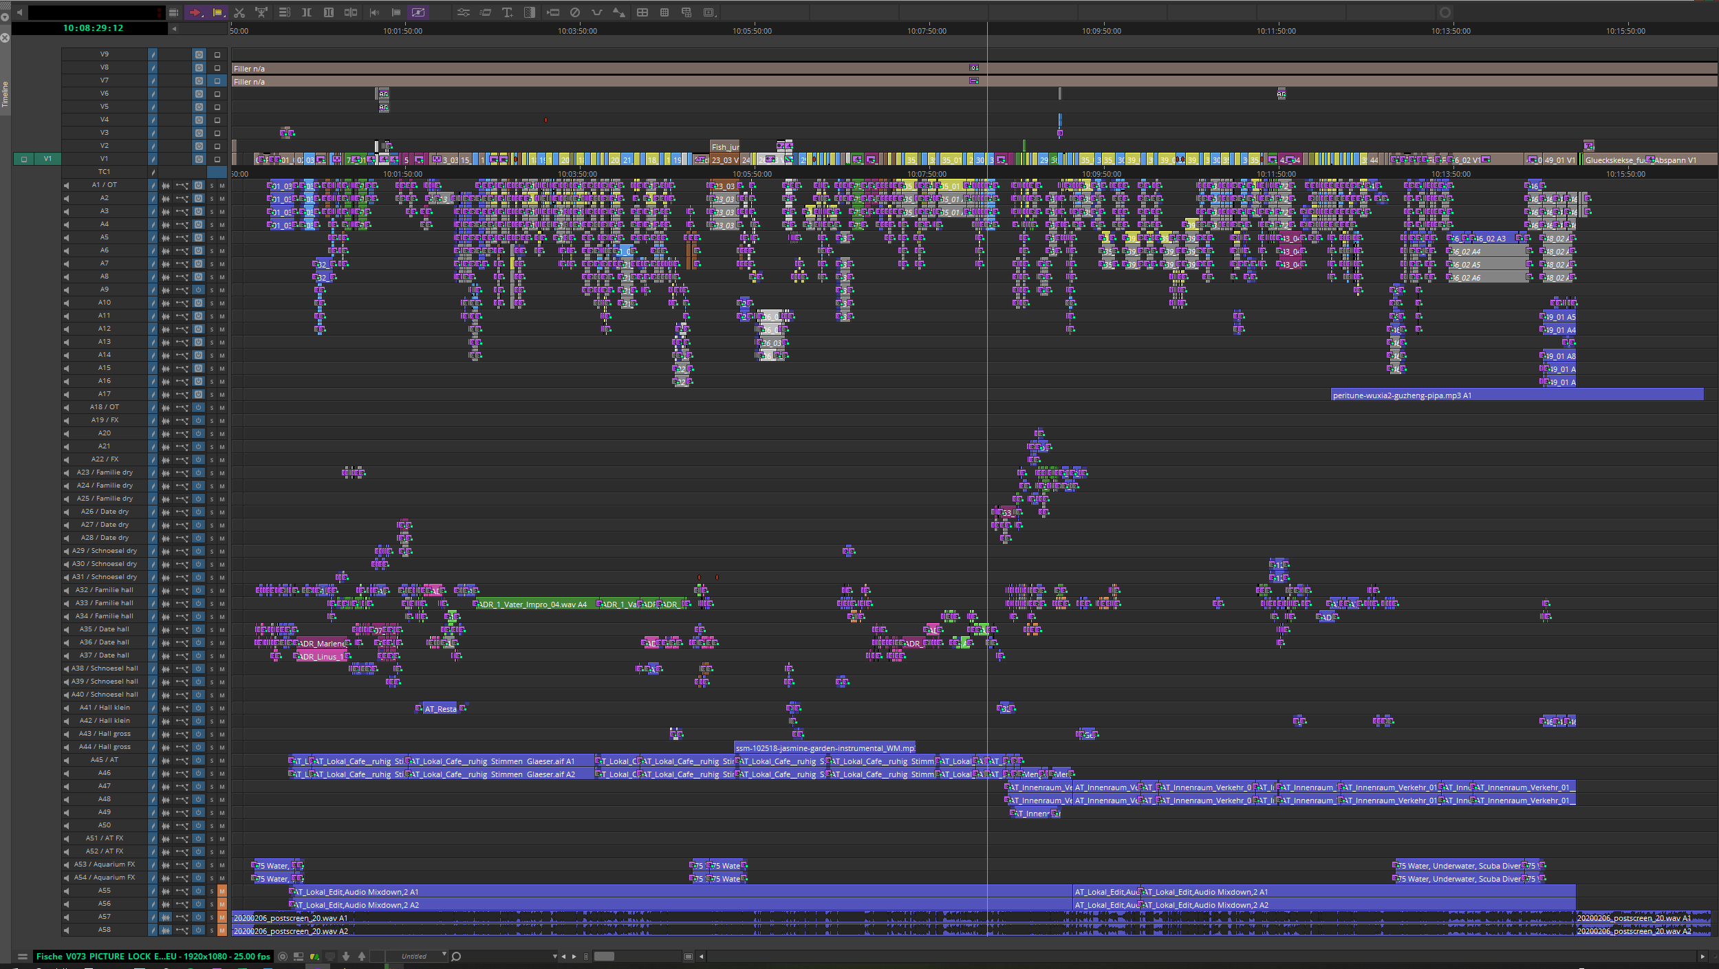Select the TC1 timecode track
Image resolution: width=1719 pixels, height=969 pixels.
(105, 172)
